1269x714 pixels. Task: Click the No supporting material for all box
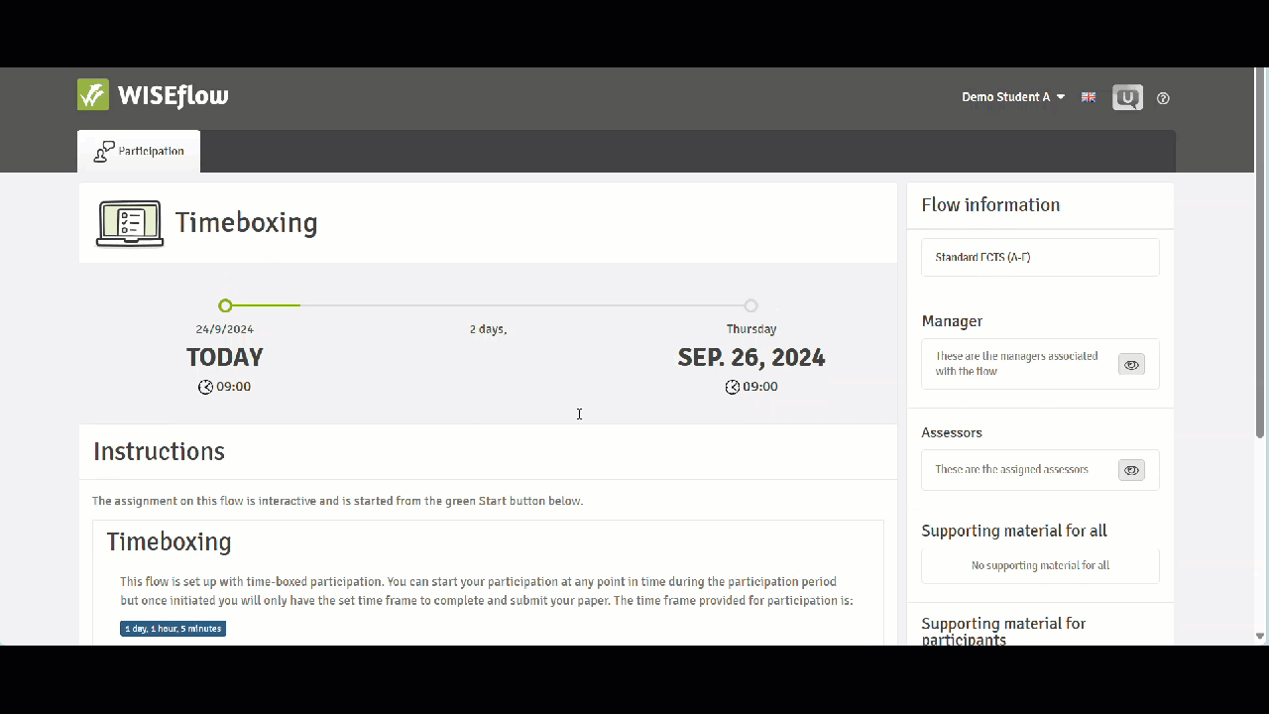pyautogui.click(x=1039, y=566)
